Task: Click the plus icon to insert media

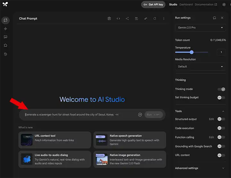Action: (140, 114)
